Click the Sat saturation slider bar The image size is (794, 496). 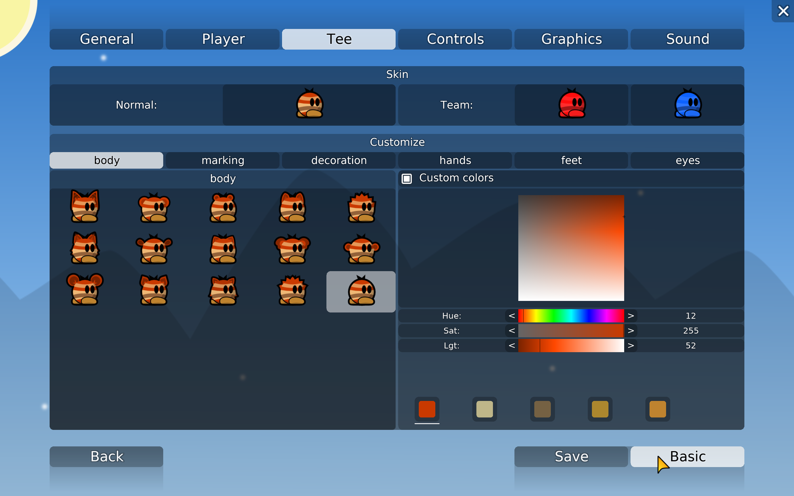(x=571, y=331)
